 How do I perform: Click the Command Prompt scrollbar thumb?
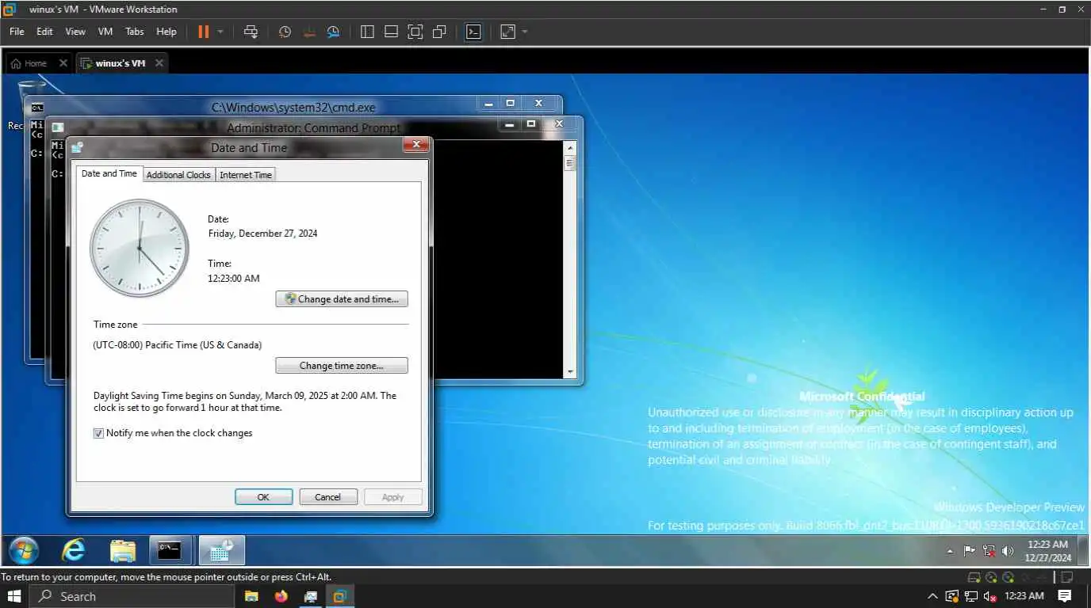pyautogui.click(x=569, y=163)
